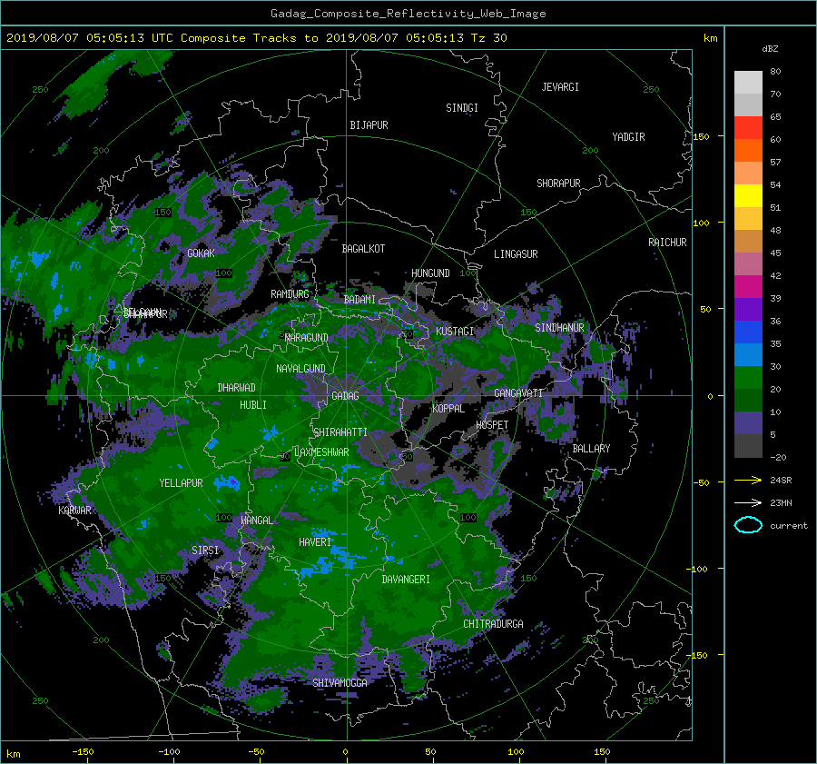The height and width of the screenshot is (764, 817).
Task: Click the GANGAVATI place name
Action: (518, 393)
